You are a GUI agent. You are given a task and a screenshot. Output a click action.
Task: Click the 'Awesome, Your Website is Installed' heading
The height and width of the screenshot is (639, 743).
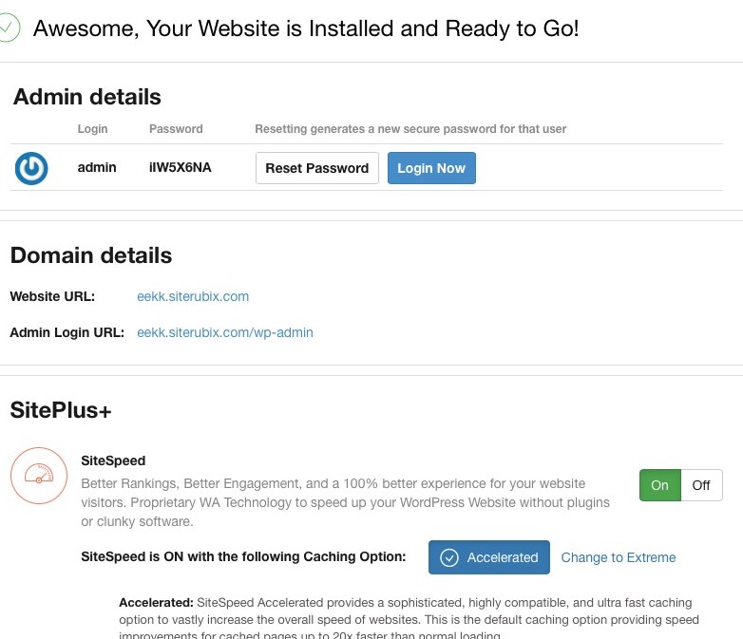(306, 28)
